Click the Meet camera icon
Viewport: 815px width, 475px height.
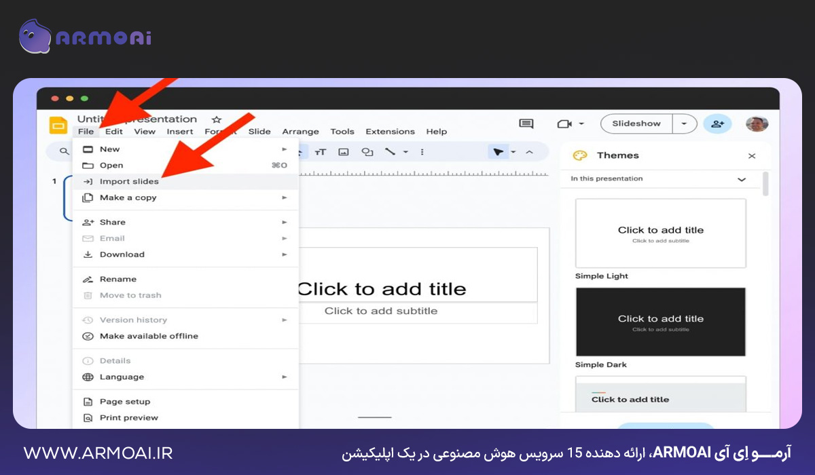(x=566, y=123)
